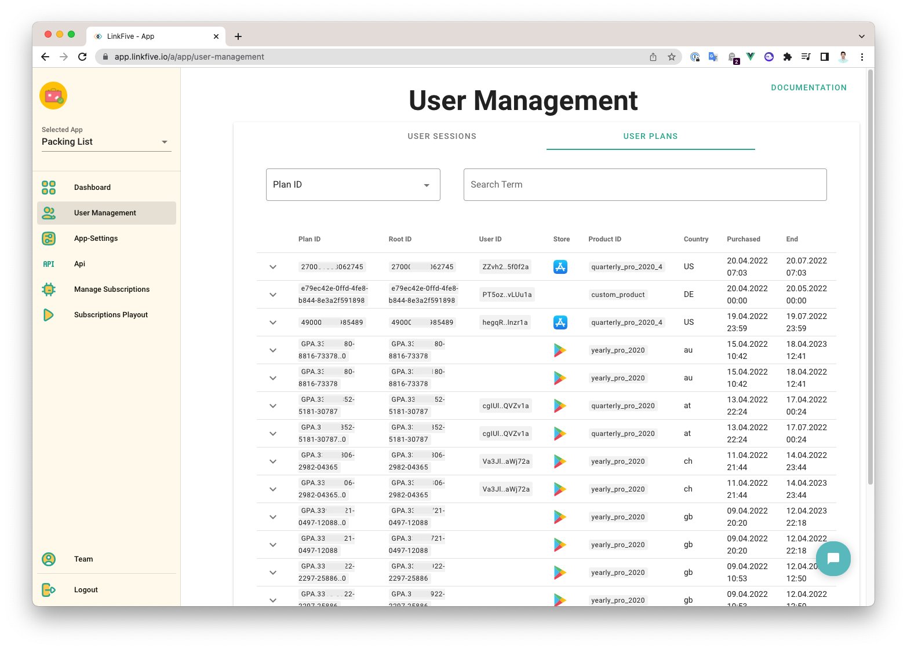Click the browser back arrow

point(45,57)
